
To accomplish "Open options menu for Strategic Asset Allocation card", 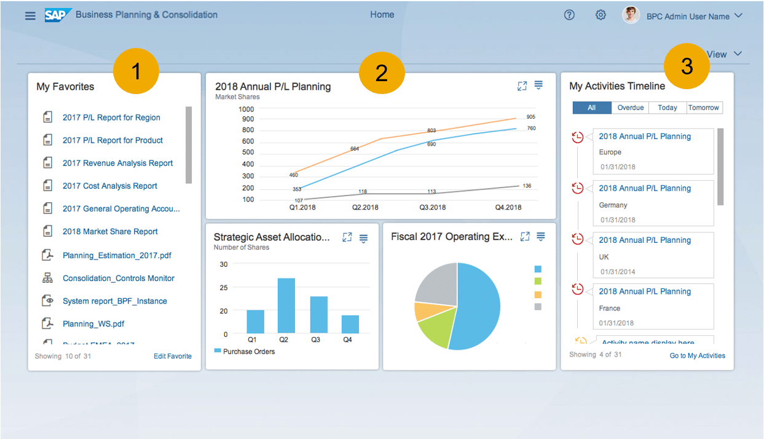I will pyautogui.click(x=363, y=238).
